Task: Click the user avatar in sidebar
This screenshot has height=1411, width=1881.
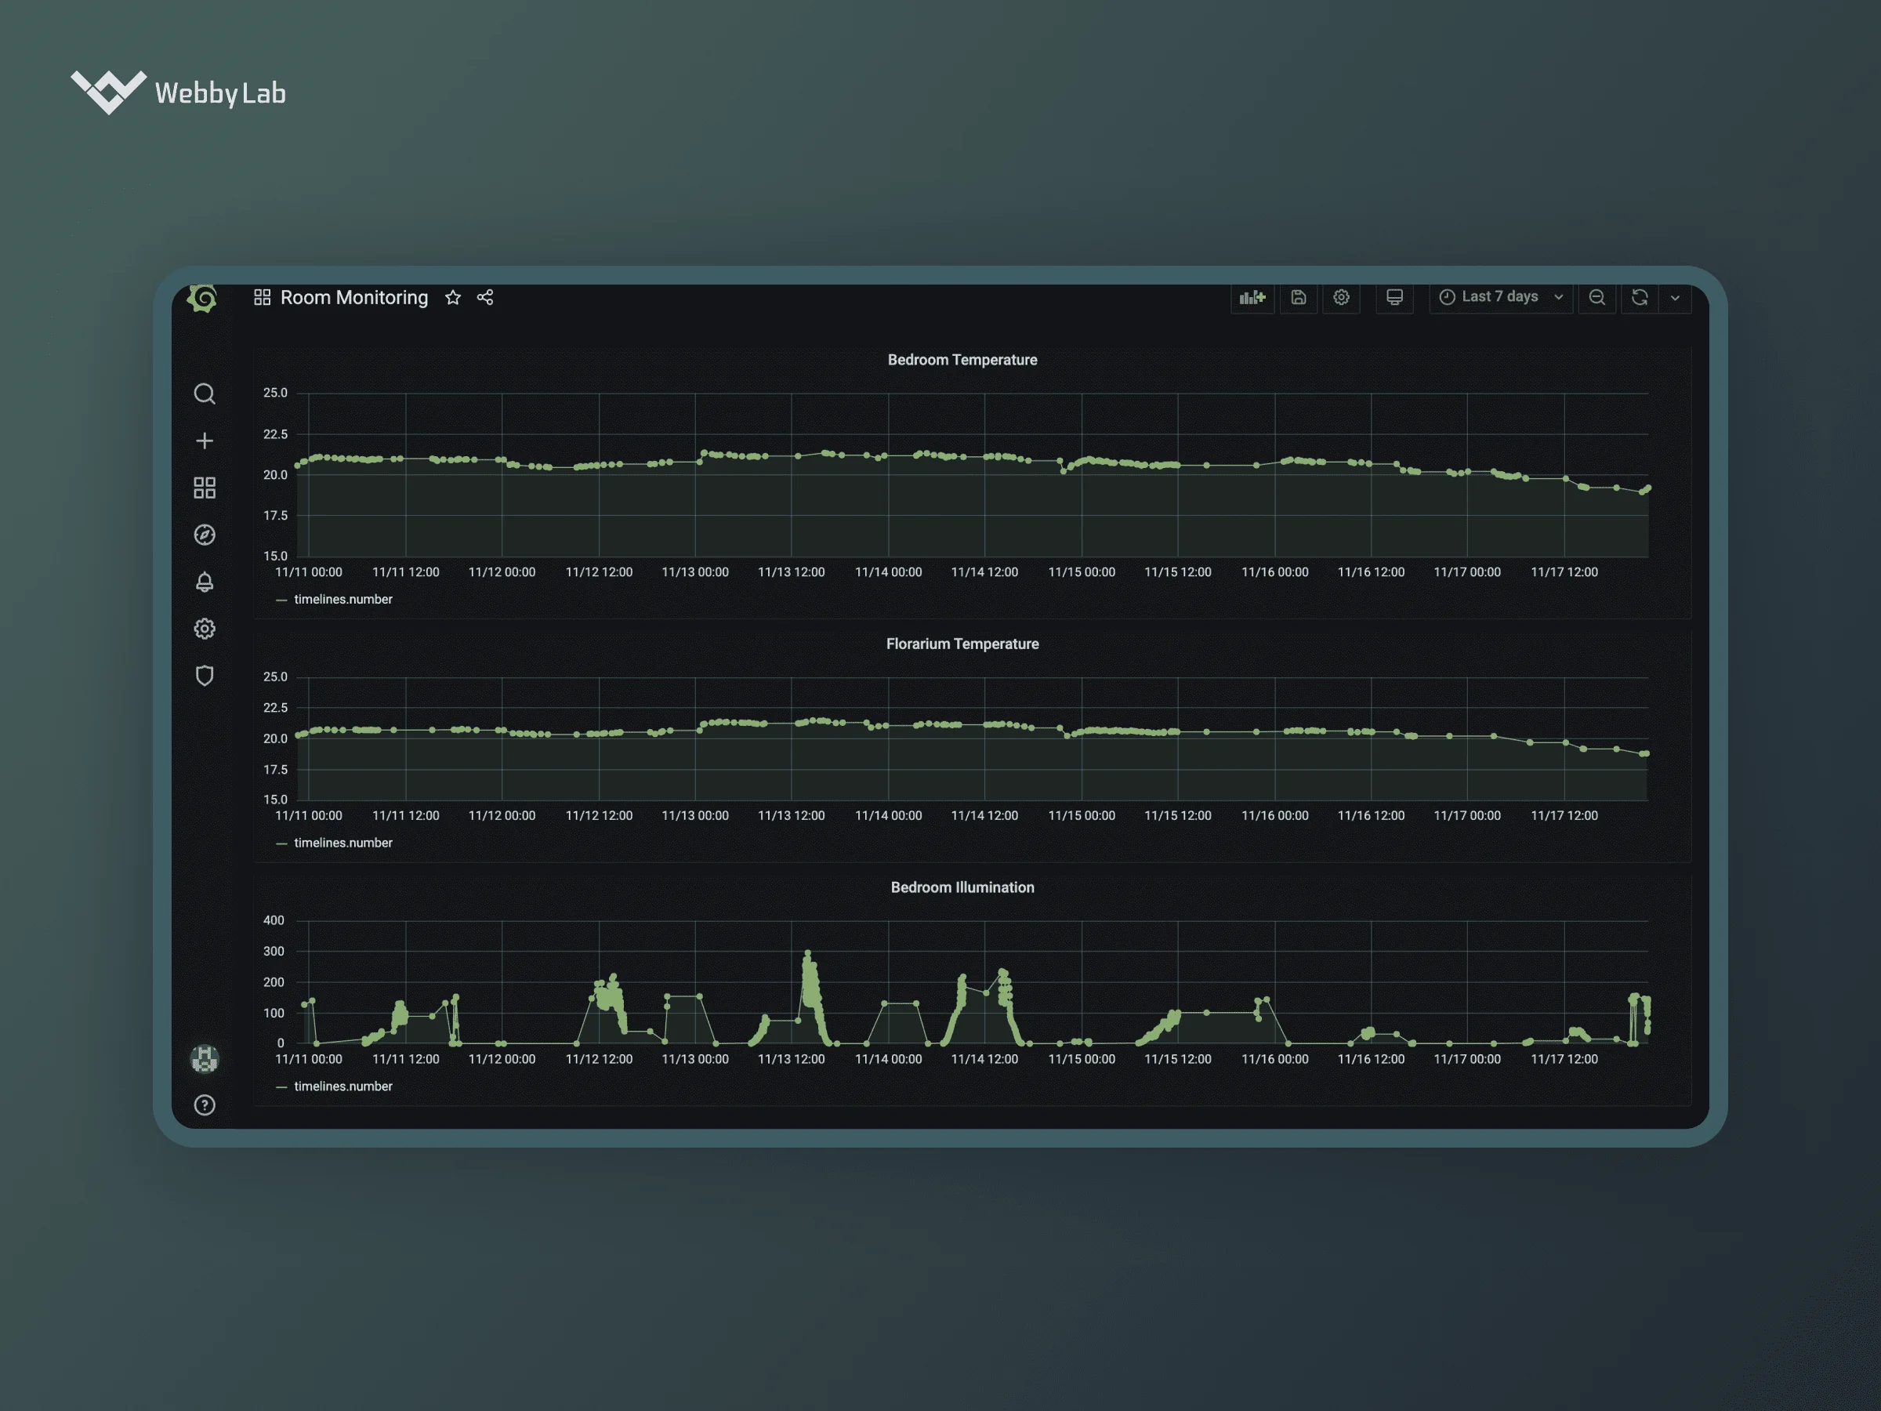Action: [204, 1059]
